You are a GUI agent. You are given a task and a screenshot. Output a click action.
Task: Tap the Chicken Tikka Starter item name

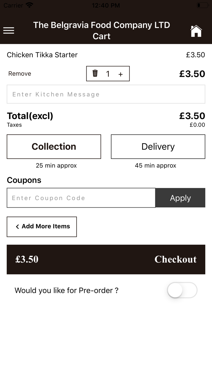pos(42,55)
